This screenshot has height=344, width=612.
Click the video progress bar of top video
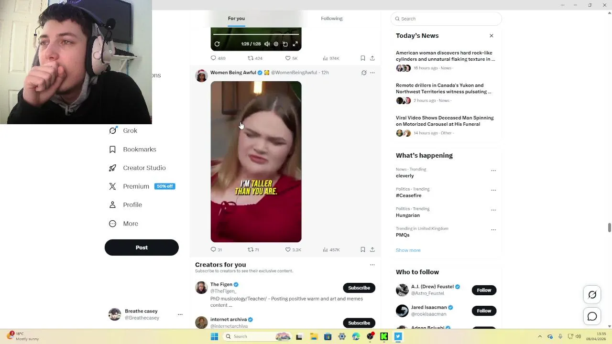point(256,34)
